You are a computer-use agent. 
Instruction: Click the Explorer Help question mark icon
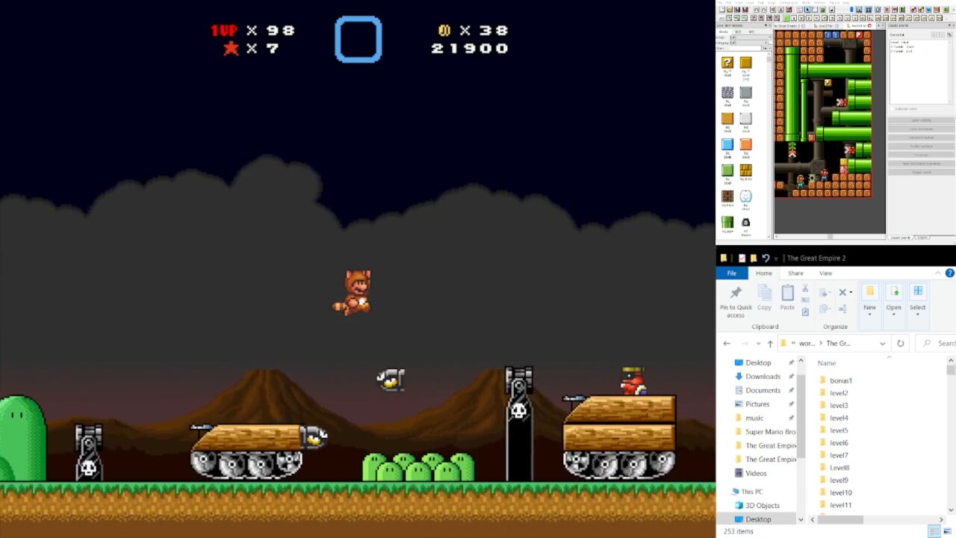pos(951,273)
